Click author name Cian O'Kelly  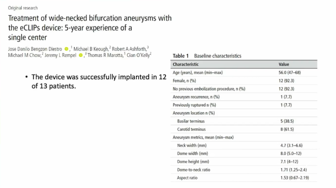pos(138,55)
